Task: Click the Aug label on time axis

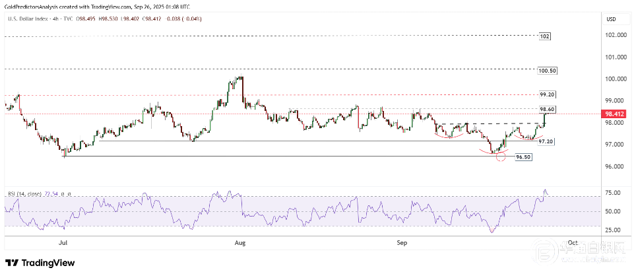Action: [x=240, y=243]
